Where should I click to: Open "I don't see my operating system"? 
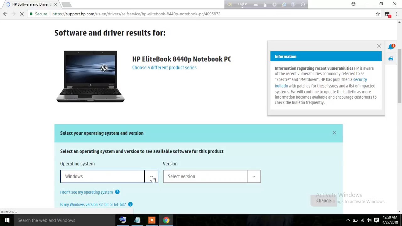[x=86, y=192]
